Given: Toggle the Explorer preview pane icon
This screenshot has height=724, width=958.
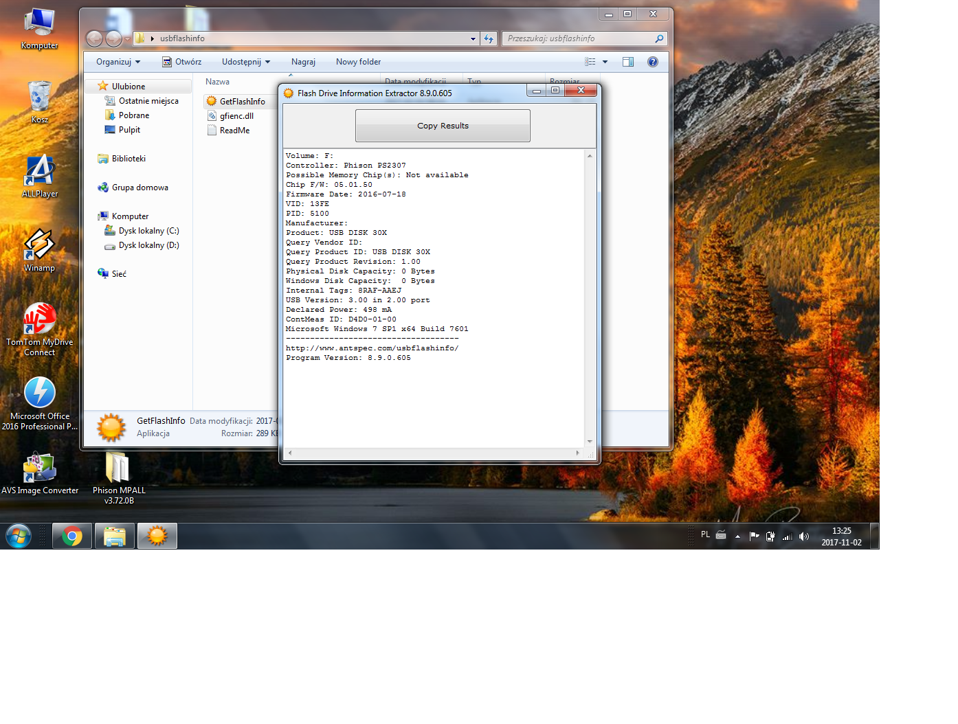Looking at the screenshot, I should coord(628,62).
